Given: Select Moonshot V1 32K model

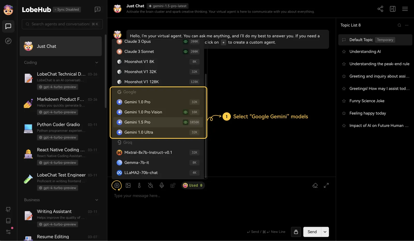Looking at the screenshot, I should (x=158, y=72).
